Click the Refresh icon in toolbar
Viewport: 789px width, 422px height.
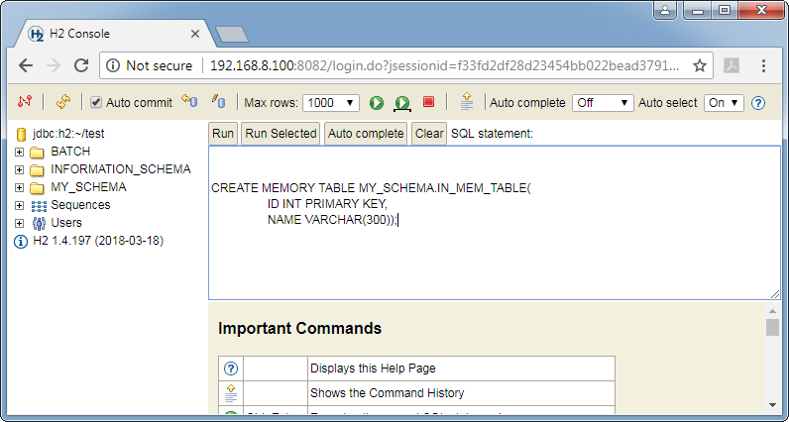pos(62,102)
